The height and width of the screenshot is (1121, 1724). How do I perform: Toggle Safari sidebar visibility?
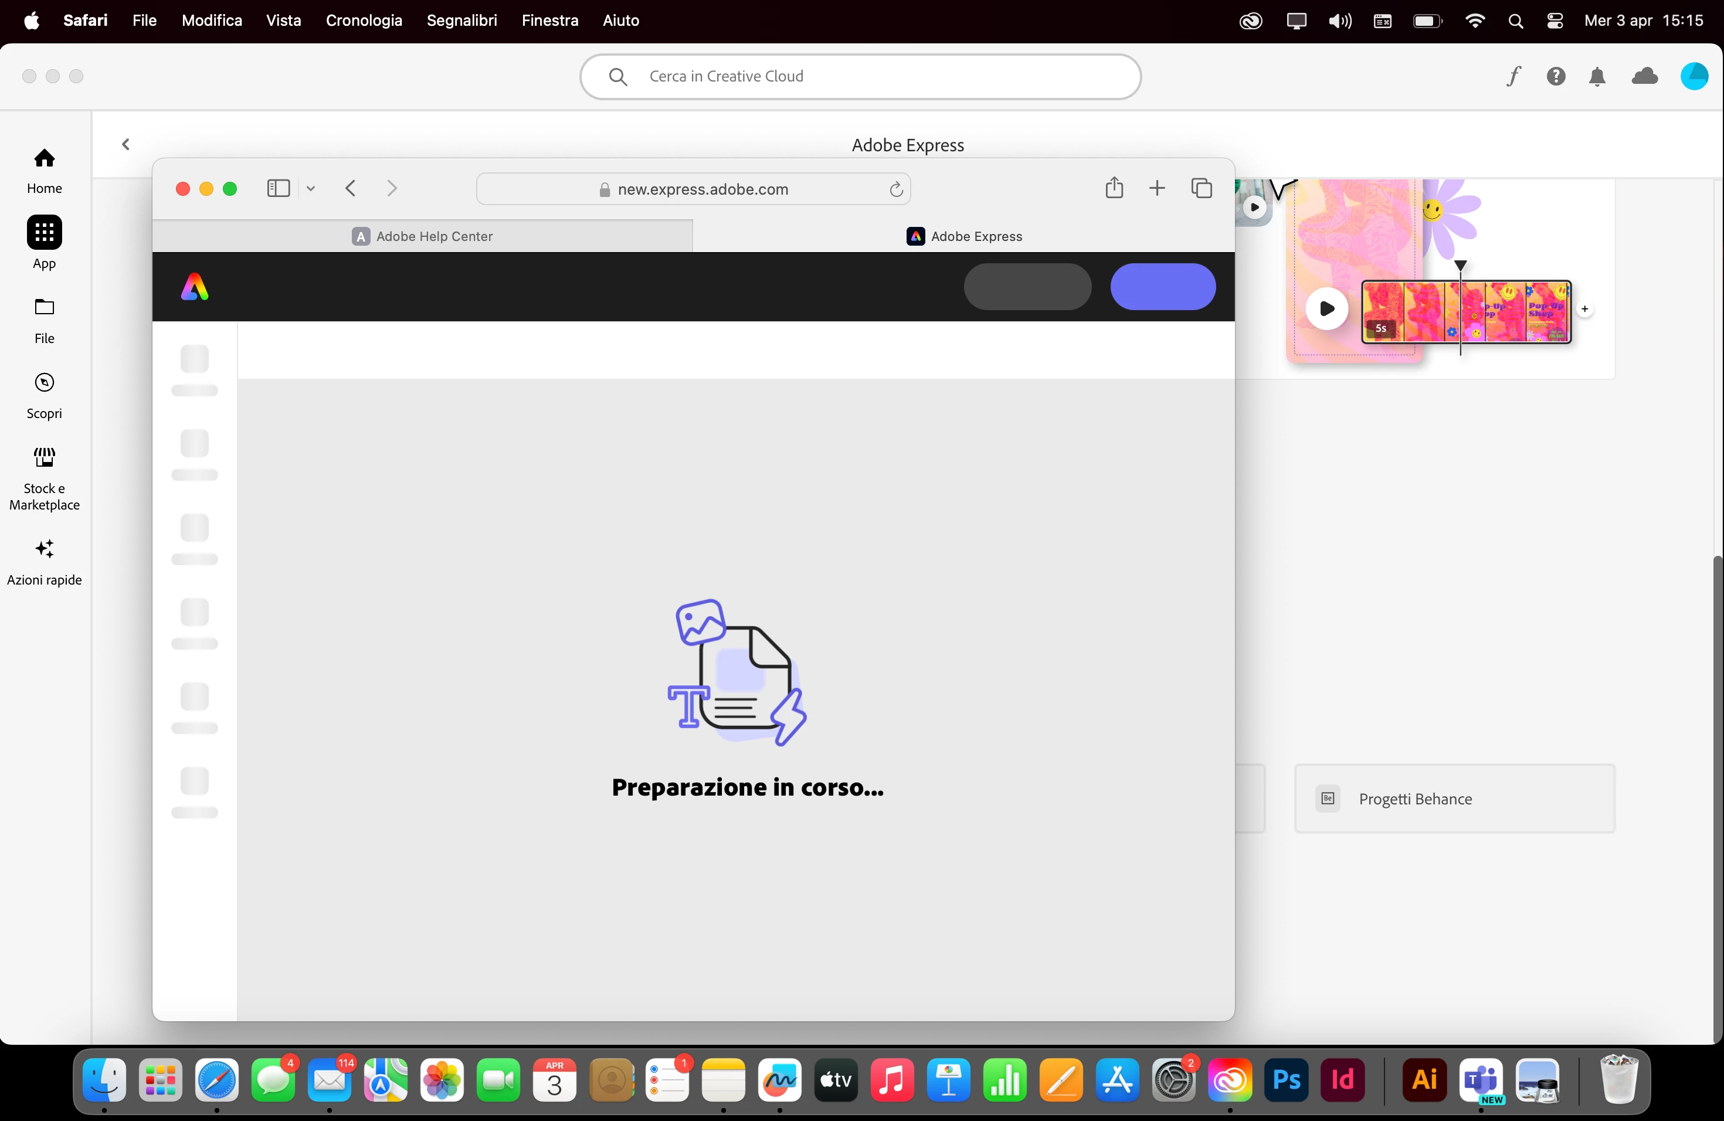coord(278,188)
